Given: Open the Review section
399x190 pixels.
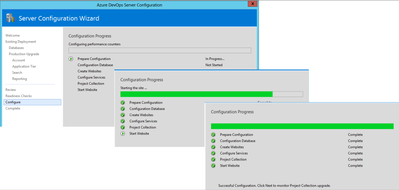Looking at the screenshot, I should (x=10, y=90).
